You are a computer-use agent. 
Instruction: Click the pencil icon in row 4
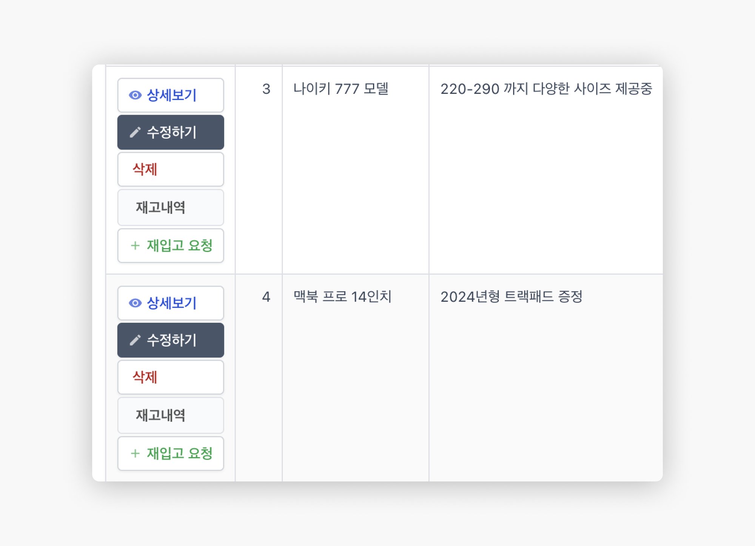(135, 340)
